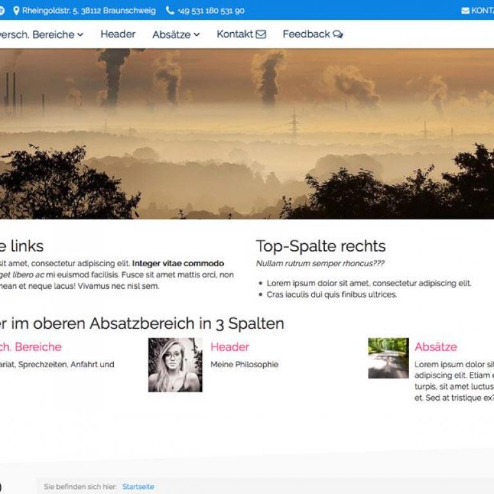
Task: Open the Header menu item
Action: pos(118,35)
